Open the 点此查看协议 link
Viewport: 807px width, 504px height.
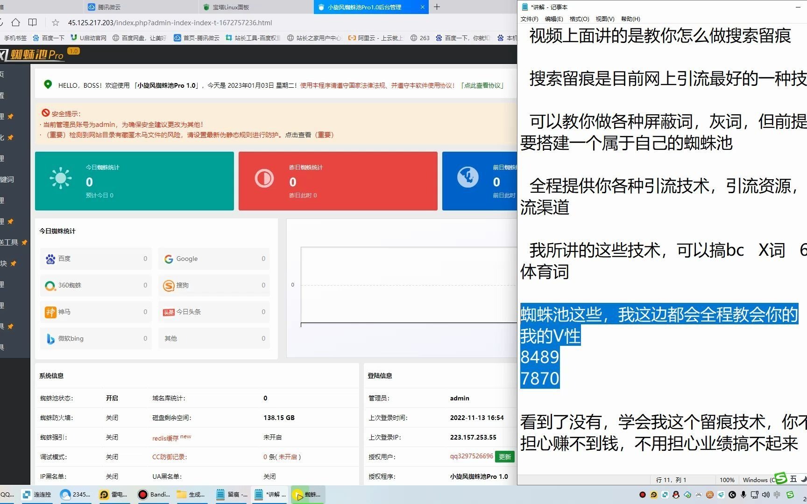pyautogui.click(x=483, y=85)
